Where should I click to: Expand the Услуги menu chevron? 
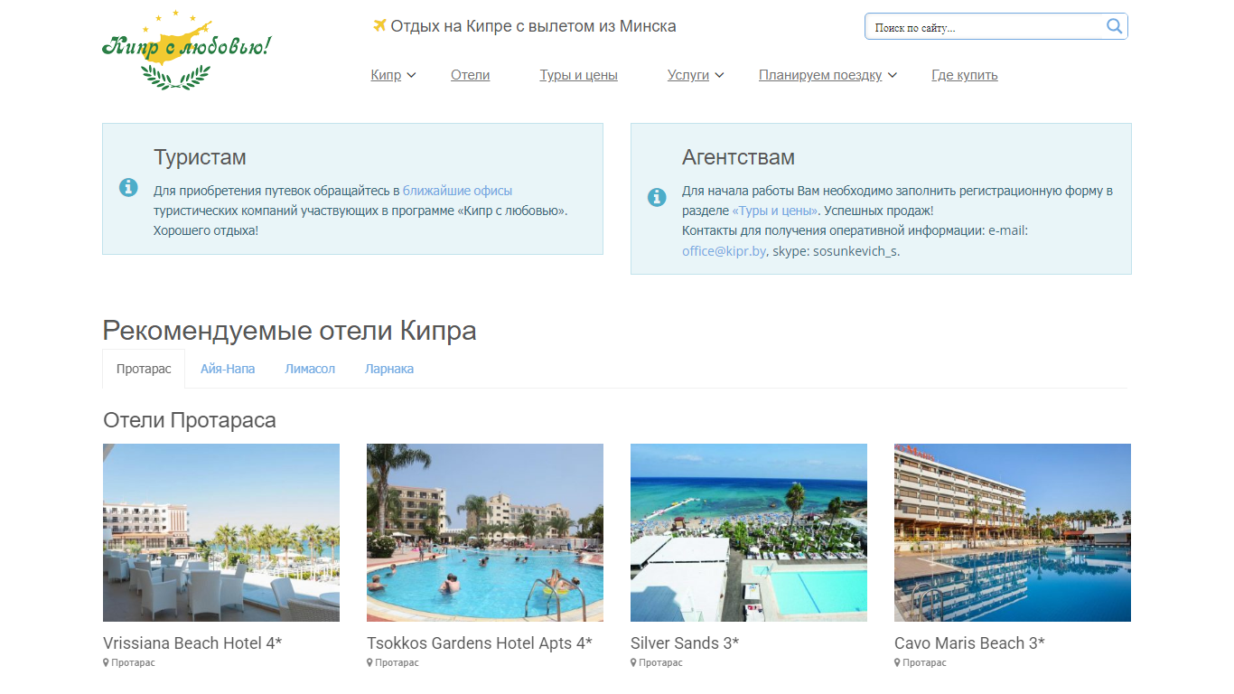[x=719, y=76]
